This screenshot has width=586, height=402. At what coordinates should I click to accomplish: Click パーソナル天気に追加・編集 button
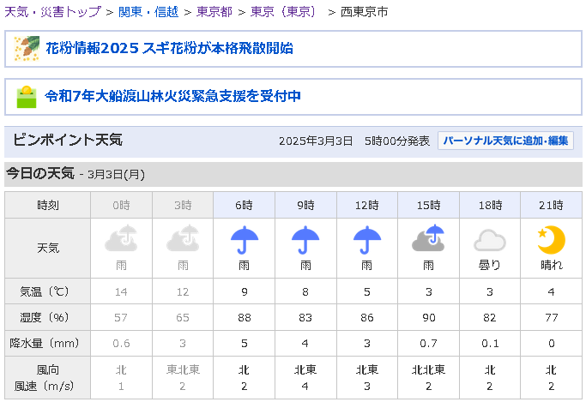pyautogui.click(x=505, y=141)
